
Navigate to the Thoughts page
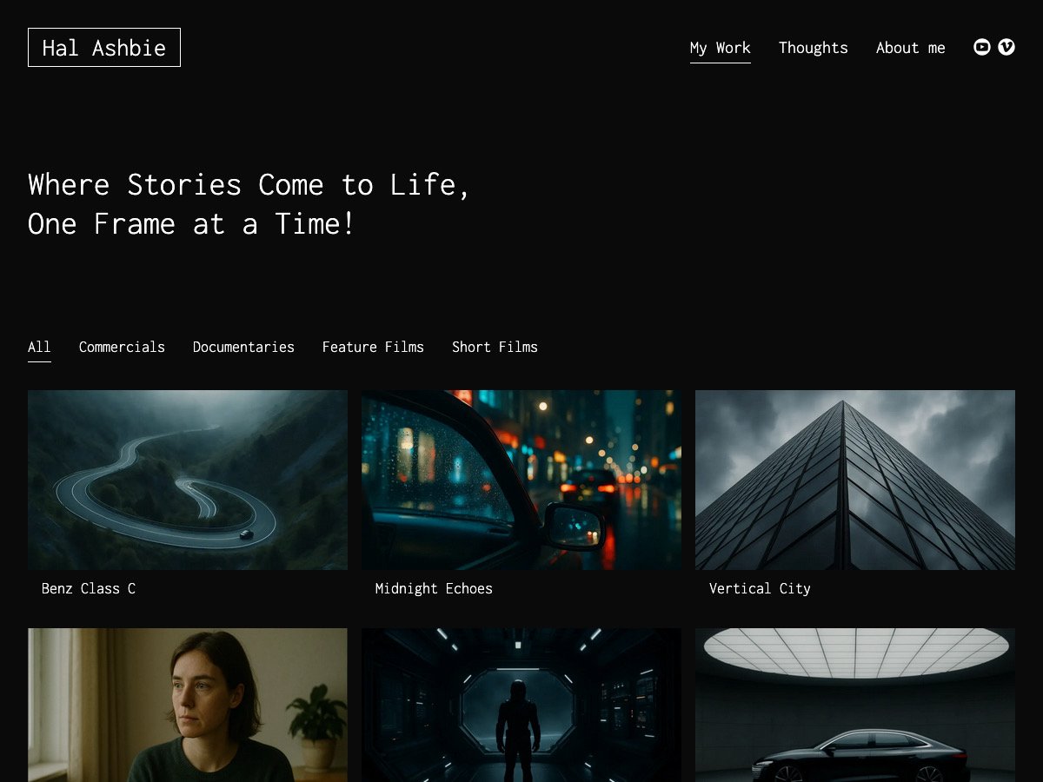point(813,48)
